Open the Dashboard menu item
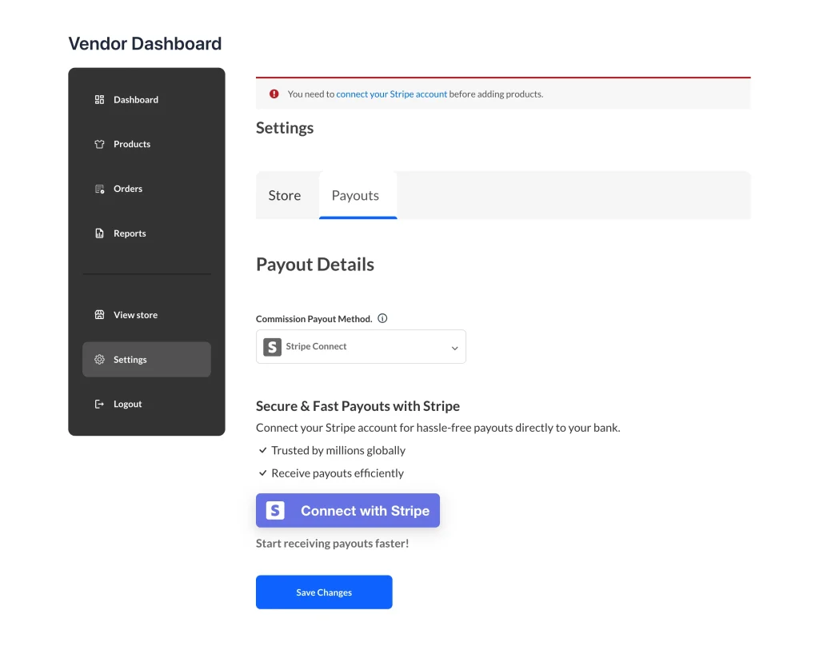Screen dimensions: 819x654 point(146,100)
